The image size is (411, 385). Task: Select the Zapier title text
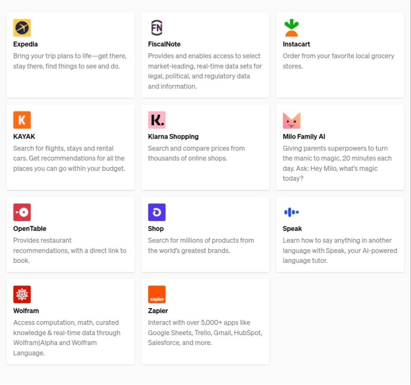tap(158, 311)
